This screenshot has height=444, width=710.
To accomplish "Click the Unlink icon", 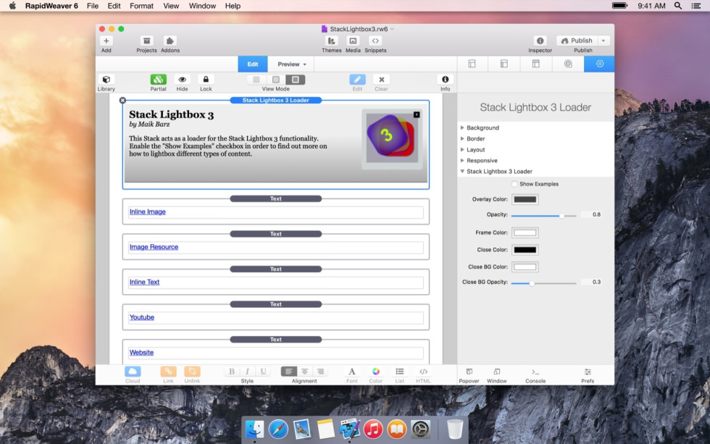I will [x=192, y=372].
